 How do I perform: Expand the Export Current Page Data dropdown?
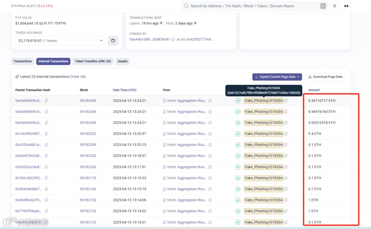point(277,77)
